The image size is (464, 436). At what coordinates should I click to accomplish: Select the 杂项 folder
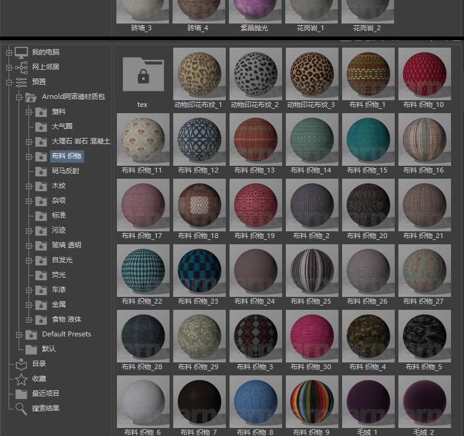coord(59,200)
